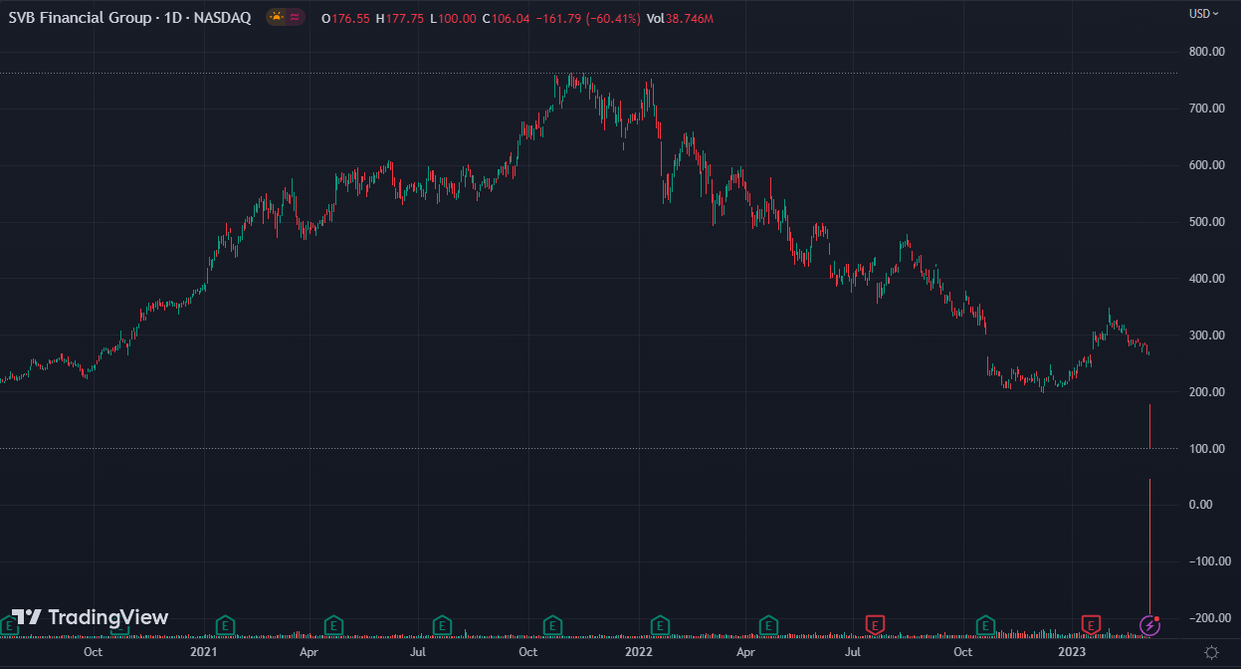Select the open price value 176.55
The width and height of the screenshot is (1241, 669).
[x=349, y=19]
